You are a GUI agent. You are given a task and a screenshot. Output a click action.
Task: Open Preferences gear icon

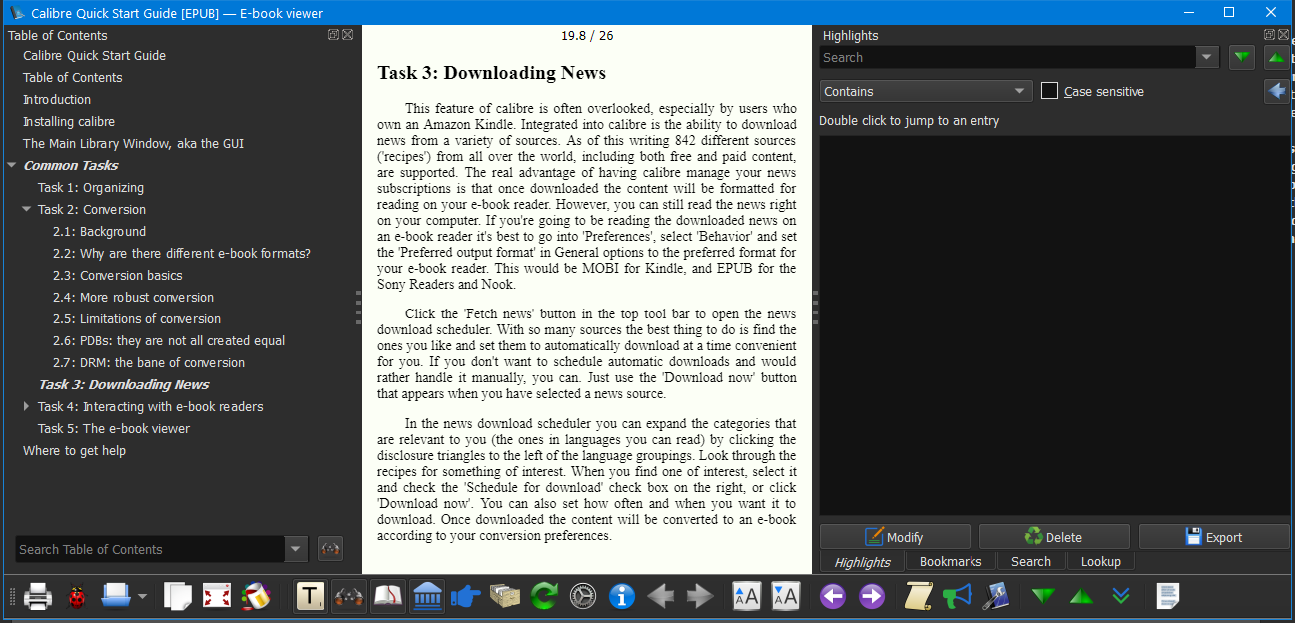(583, 597)
